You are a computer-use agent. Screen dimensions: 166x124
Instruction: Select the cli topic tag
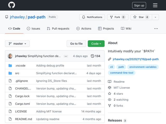point(112,67)
